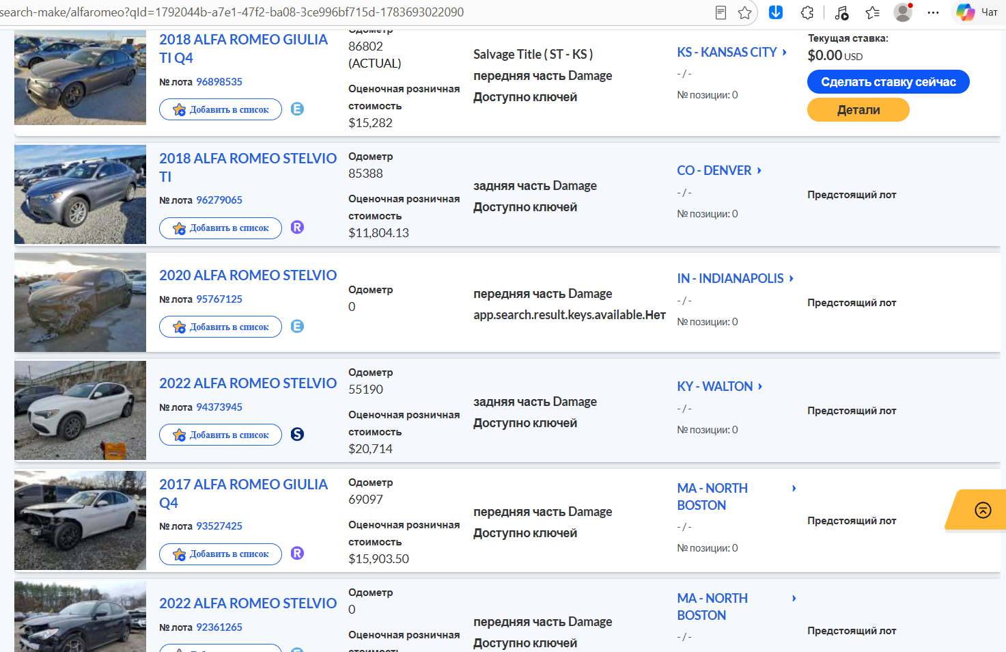This screenshot has width=1006, height=652.
Task: Click the yellow floating scroll-to-top icon
Action: coord(983,510)
